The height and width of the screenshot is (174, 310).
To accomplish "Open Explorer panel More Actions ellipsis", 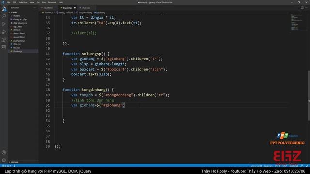I will coord(35,8).
